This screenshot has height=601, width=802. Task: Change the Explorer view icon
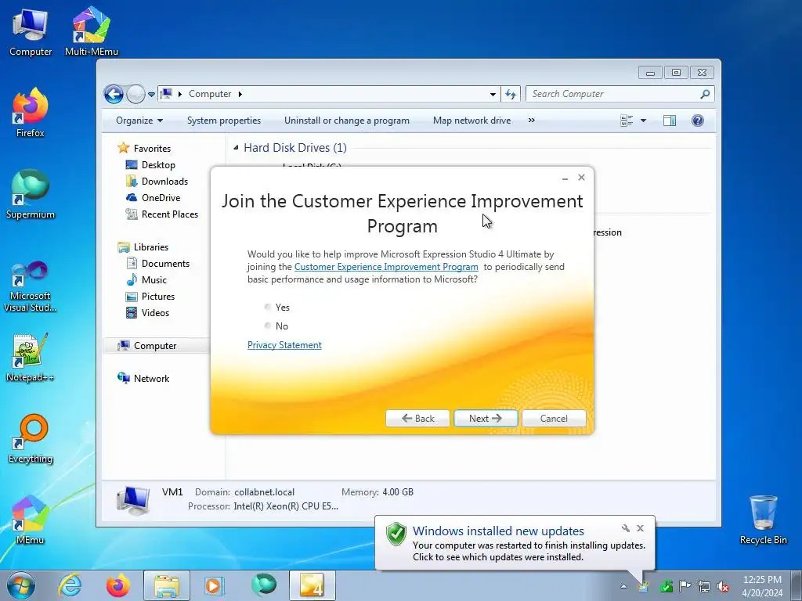(x=627, y=121)
